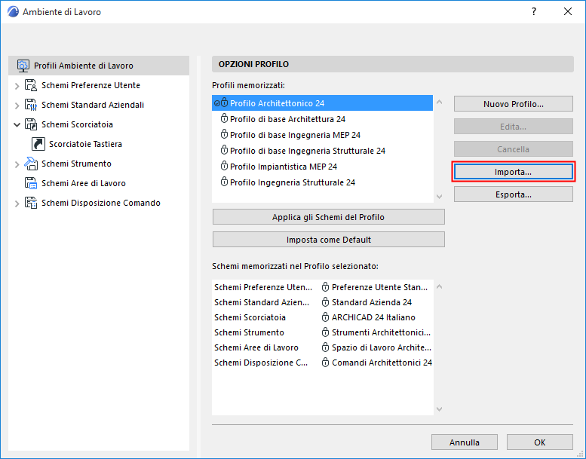Click the Profili Ambiente di Lavoro icon
This screenshot has width=586, height=459.
23,66
